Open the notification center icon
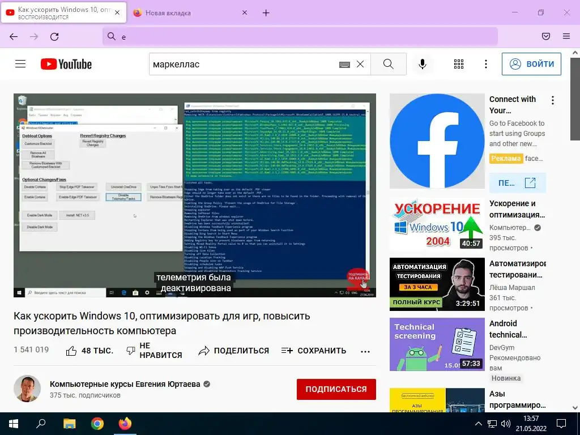The image size is (580, 435). (x=561, y=424)
